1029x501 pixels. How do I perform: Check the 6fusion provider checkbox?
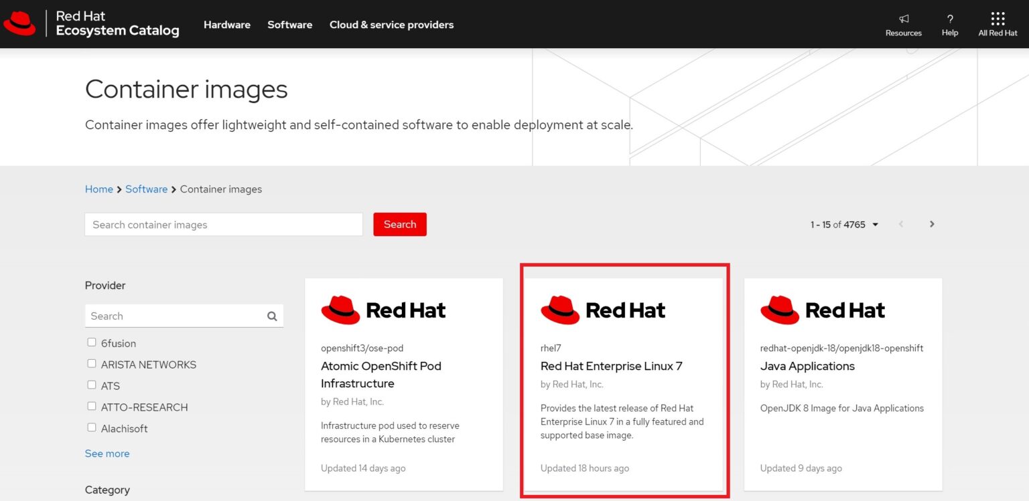tap(91, 342)
